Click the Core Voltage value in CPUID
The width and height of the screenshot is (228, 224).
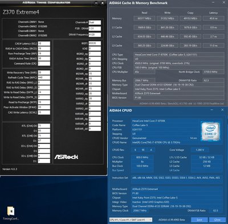click(199, 150)
